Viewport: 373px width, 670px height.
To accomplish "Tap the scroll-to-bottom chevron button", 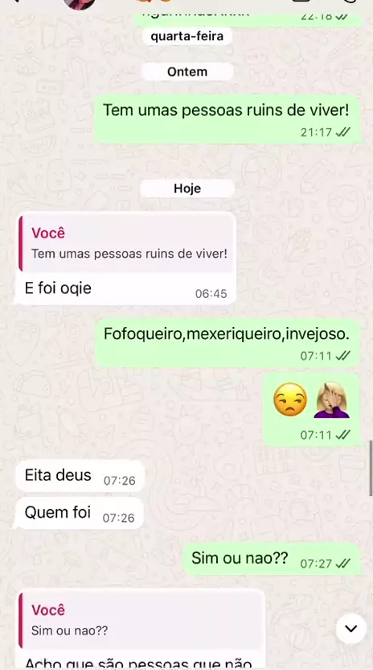I will 350,629.
